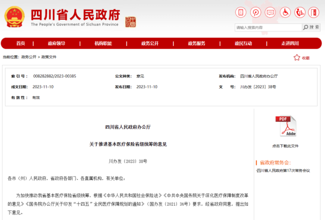
Task: Click 省政府常务会 sidebar heading
Action: (275, 163)
